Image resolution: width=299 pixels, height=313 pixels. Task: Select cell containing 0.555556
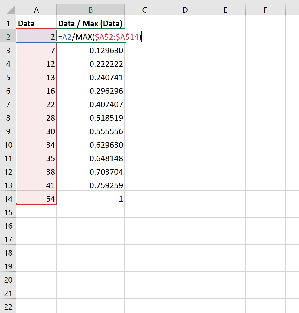pyautogui.click(x=91, y=131)
